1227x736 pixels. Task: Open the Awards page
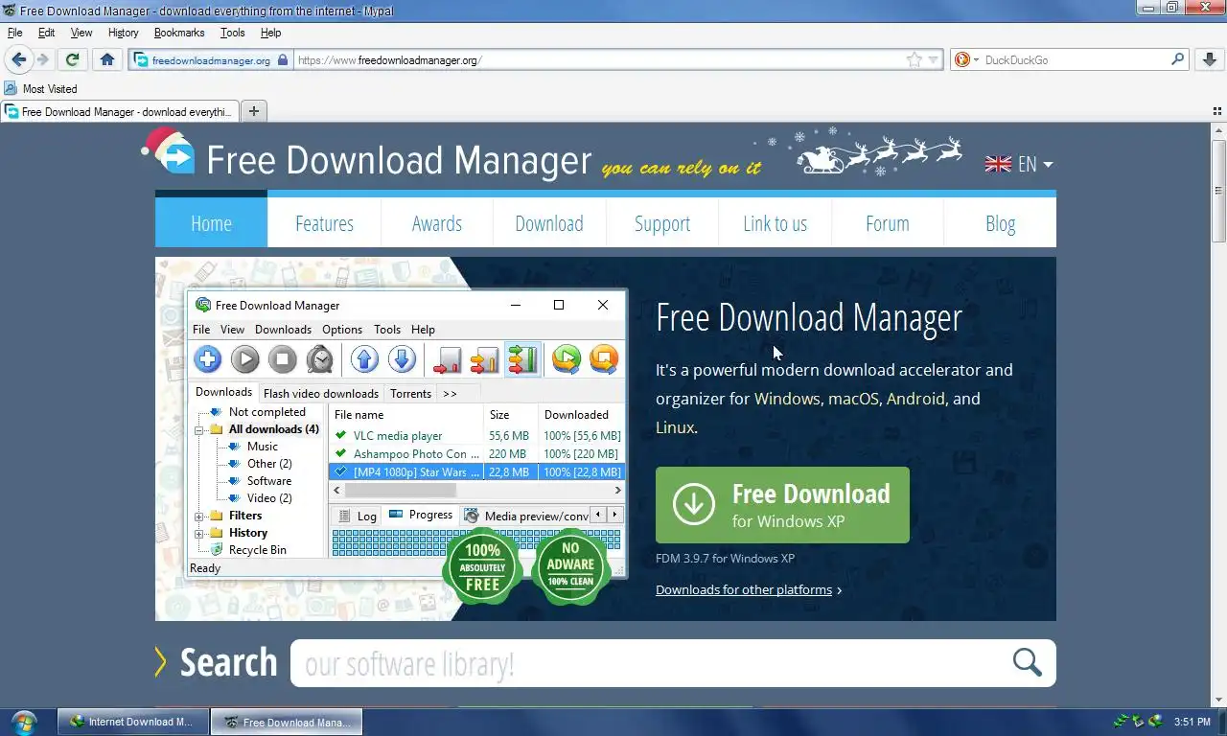pos(437,223)
